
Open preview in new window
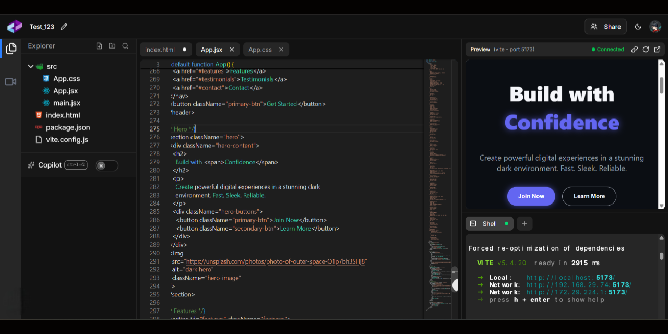click(657, 50)
